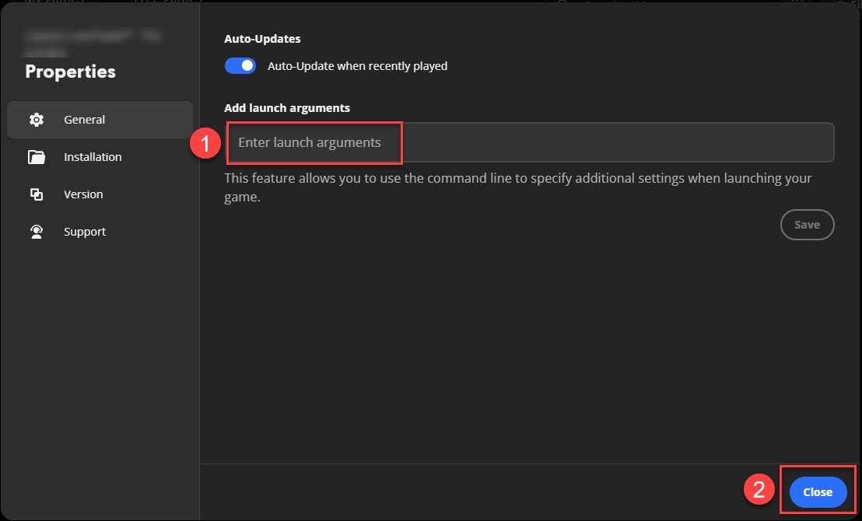The width and height of the screenshot is (862, 521).
Task: Click the folder icon beside Installation
Action: 36,157
